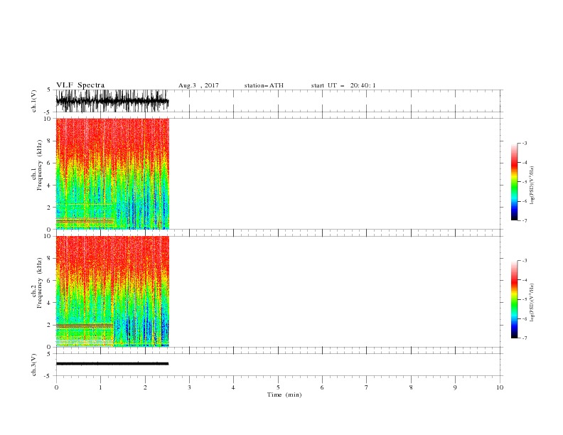The height and width of the screenshot is (435, 563).
Task: Click the ch.1 spectrogram plot
Action: 112,173
